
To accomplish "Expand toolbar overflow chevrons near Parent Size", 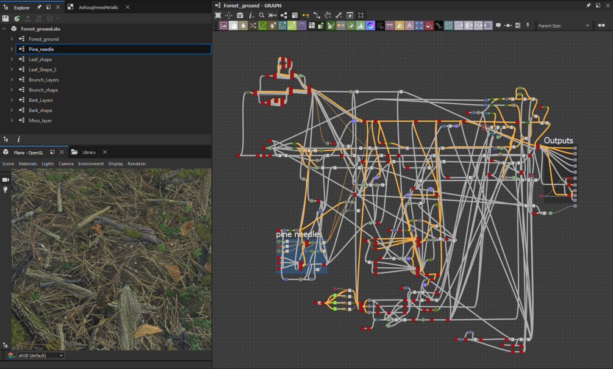I will (587, 26).
